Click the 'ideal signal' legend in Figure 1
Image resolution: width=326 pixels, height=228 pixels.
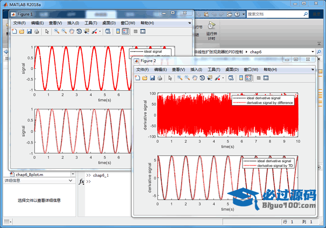tap(153, 52)
